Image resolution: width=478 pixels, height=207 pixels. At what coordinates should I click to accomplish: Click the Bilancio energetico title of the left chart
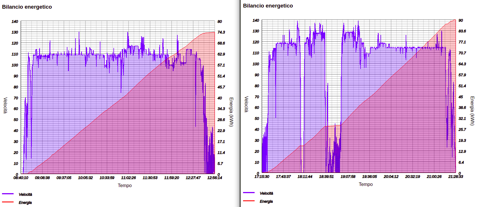(x=27, y=7)
